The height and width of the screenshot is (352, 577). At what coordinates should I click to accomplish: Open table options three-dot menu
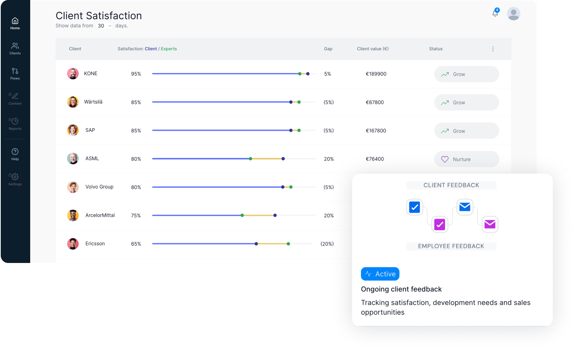point(493,49)
